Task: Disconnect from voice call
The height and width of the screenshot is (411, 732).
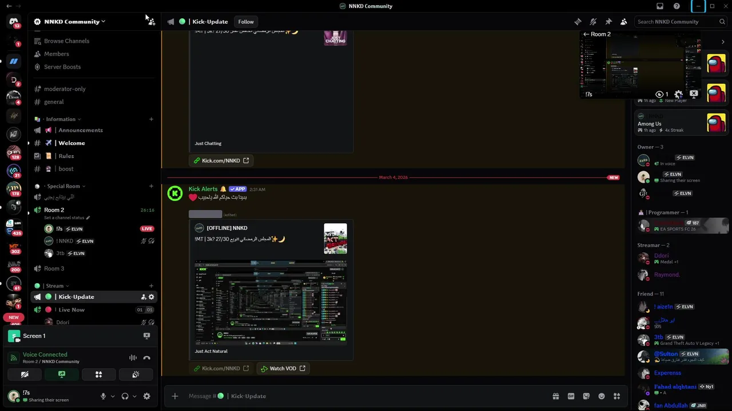Action: click(146, 358)
